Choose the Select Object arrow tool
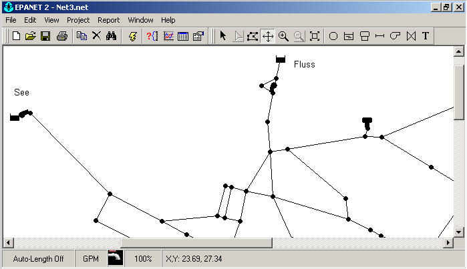Screen dimensions: 467x269 (x=222, y=36)
